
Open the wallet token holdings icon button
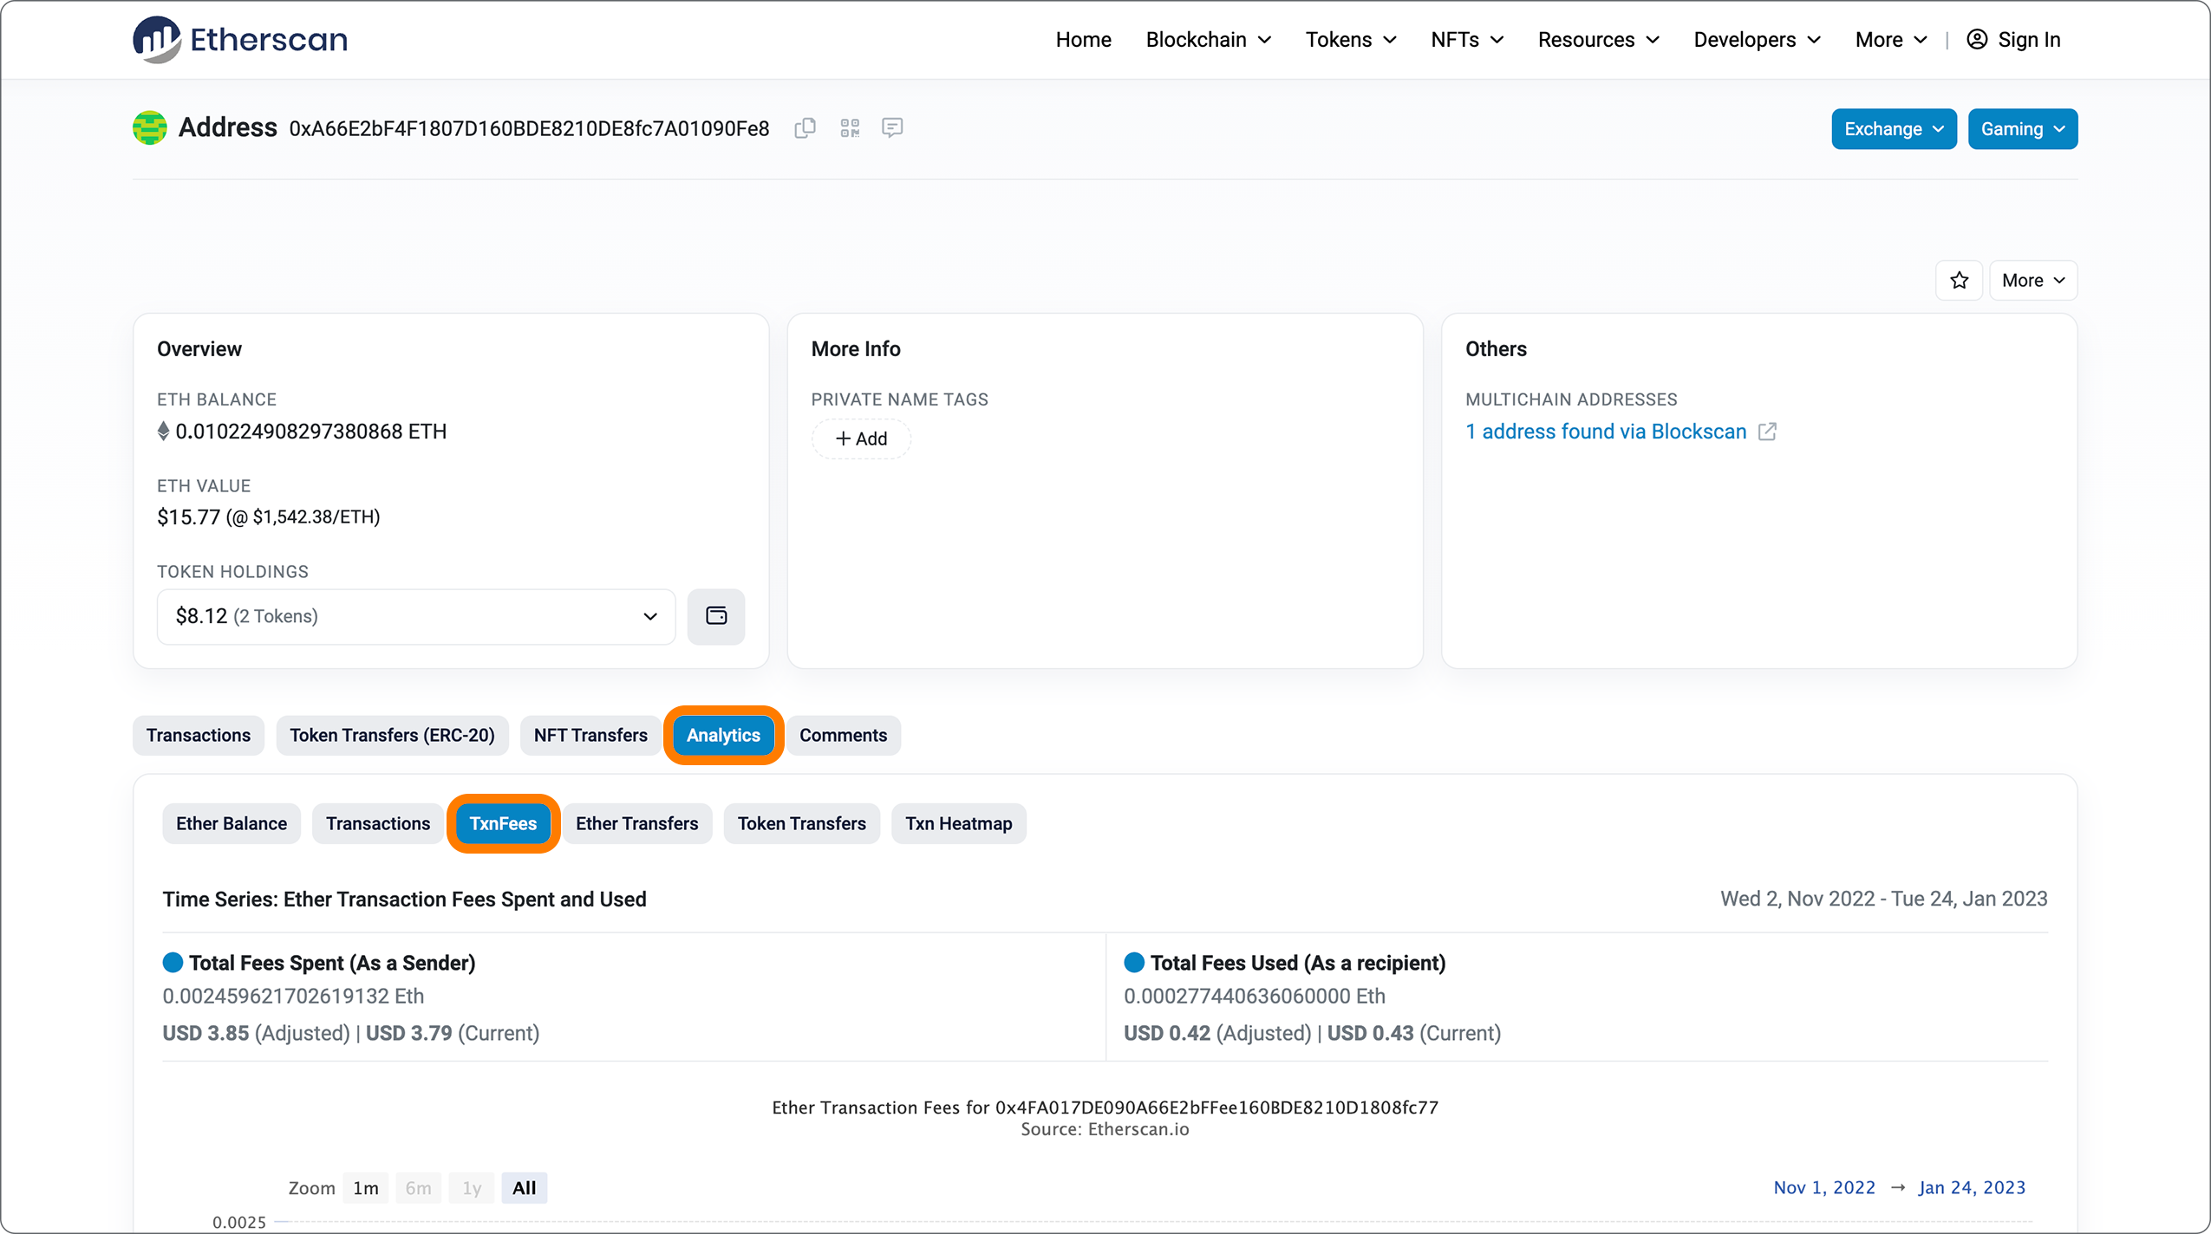tap(716, 616)
